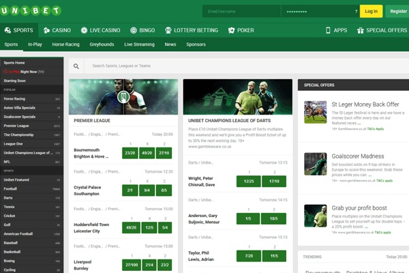Select 49/20 draw odds for Bournemouth match
This screenshot has width=409, height=273.
[147, 153]
